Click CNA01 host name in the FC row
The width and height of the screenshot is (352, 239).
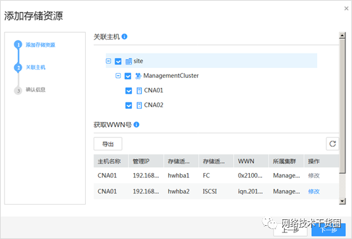(x=107, y=176)
